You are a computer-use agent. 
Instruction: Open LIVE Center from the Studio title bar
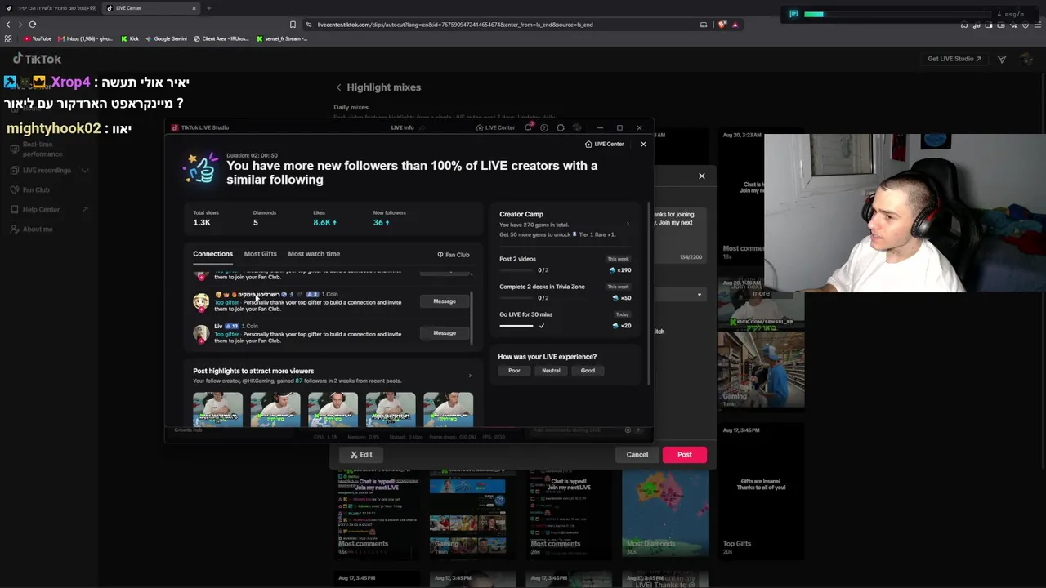[495, 127]
